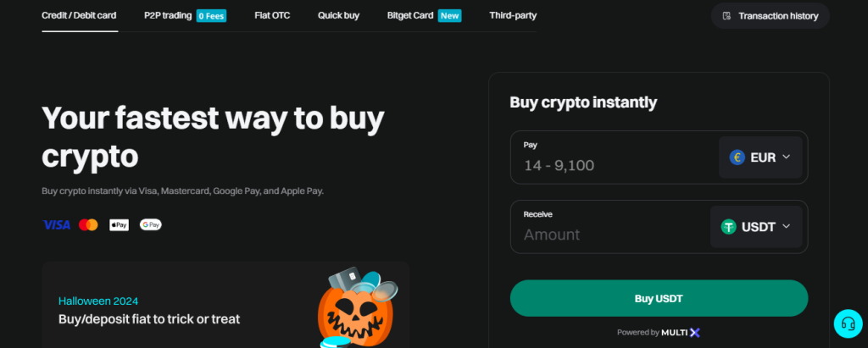Click the Apple Pay icon
868x348 pixels.
119,224
